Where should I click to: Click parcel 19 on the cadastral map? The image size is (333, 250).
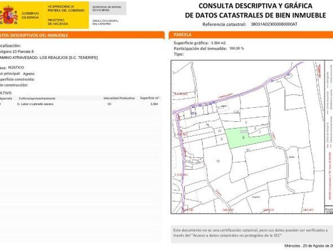pyautogui.click(x=217, y=161)
